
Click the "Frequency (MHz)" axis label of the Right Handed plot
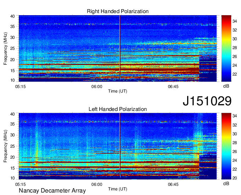5,48
